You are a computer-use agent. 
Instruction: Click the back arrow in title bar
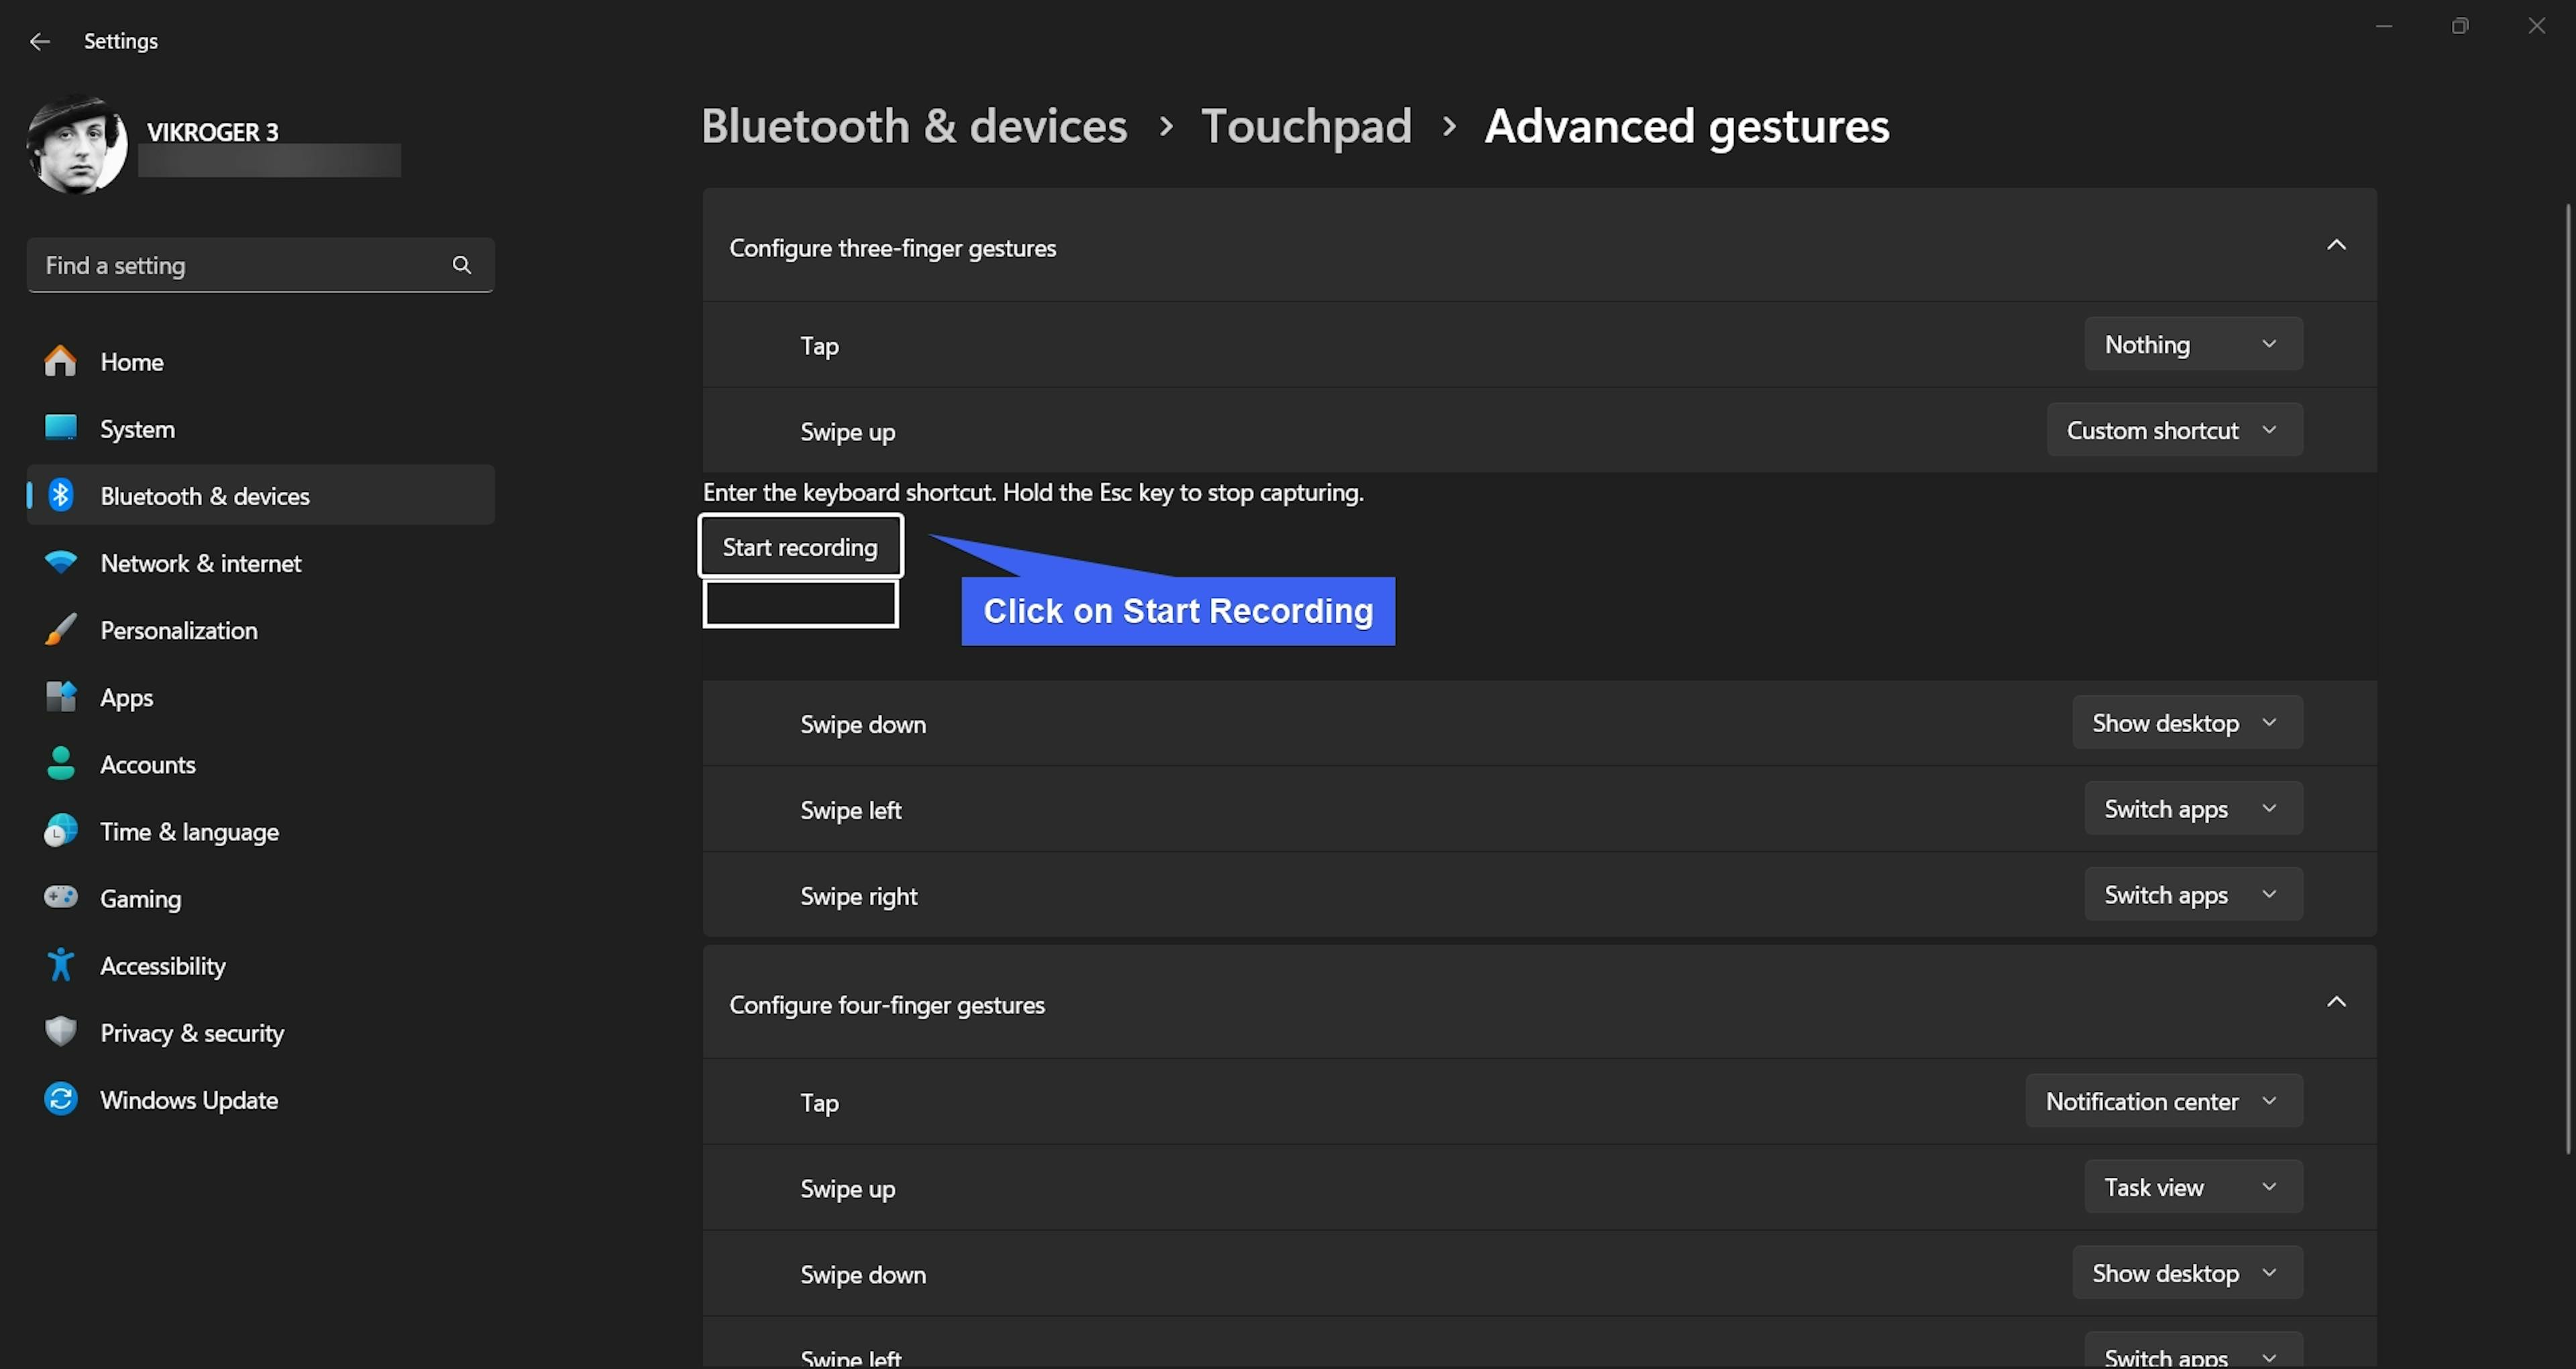39,41
